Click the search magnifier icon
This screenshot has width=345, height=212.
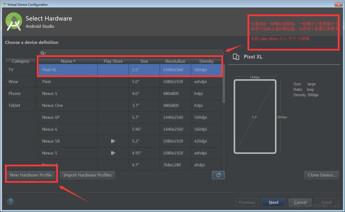coord(43,53)
